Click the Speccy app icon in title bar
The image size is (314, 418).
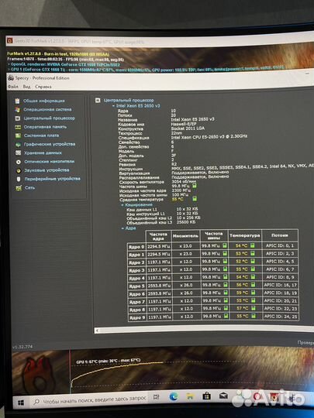click(x=11, y=78)
